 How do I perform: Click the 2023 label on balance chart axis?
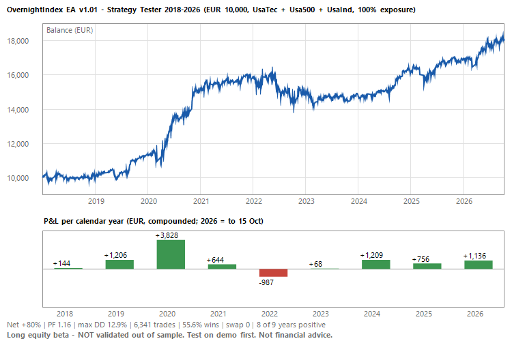[306, 201]
